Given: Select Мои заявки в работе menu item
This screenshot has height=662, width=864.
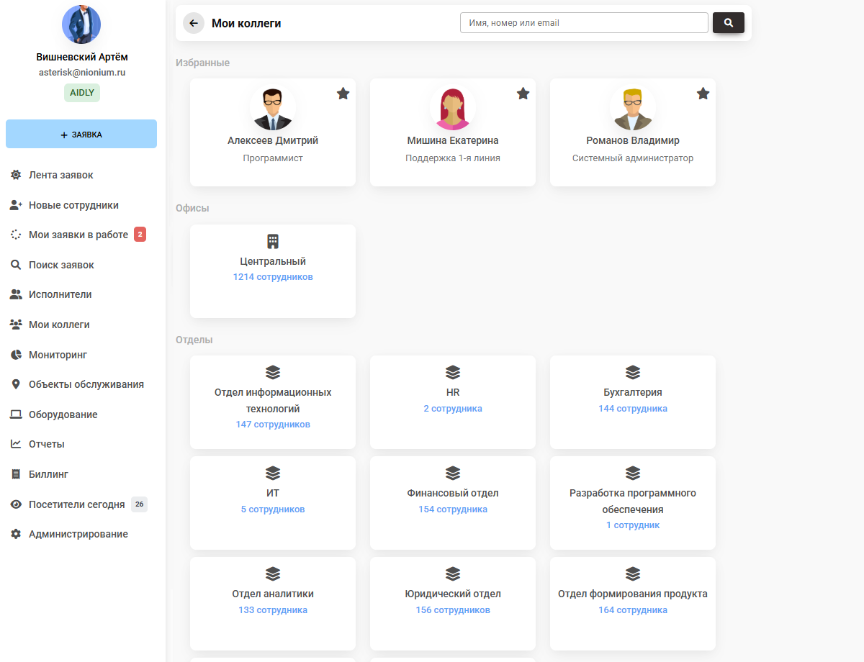Looking at the screenshot, I should coord(78,235).
